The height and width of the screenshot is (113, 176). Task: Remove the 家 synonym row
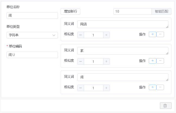point(160,61)
